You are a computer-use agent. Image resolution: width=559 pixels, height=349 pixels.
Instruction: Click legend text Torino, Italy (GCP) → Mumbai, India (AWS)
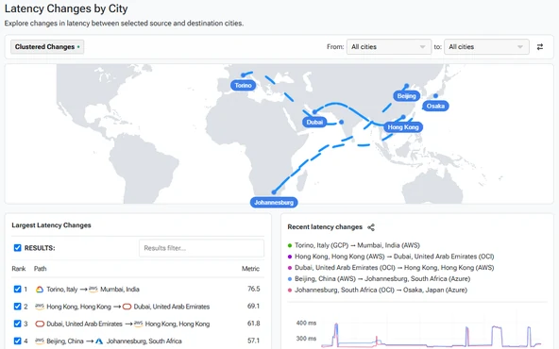coord(357,245)
